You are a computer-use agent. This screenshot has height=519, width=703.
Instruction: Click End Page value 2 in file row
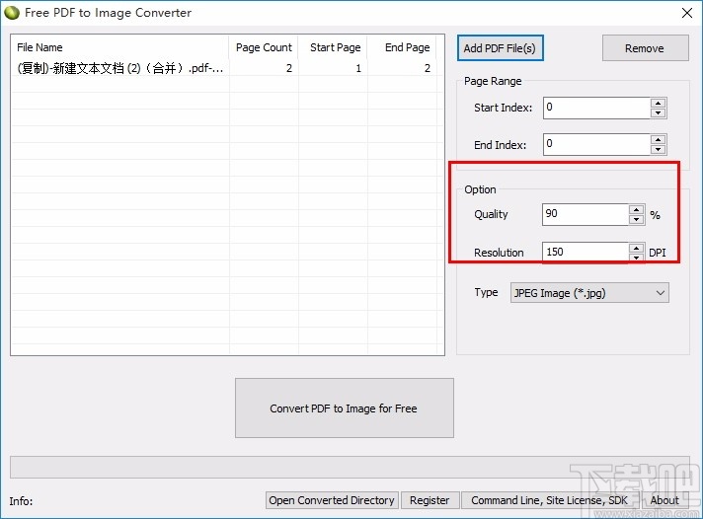428,68
